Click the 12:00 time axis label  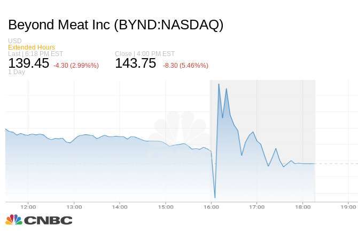pos(28,207)
